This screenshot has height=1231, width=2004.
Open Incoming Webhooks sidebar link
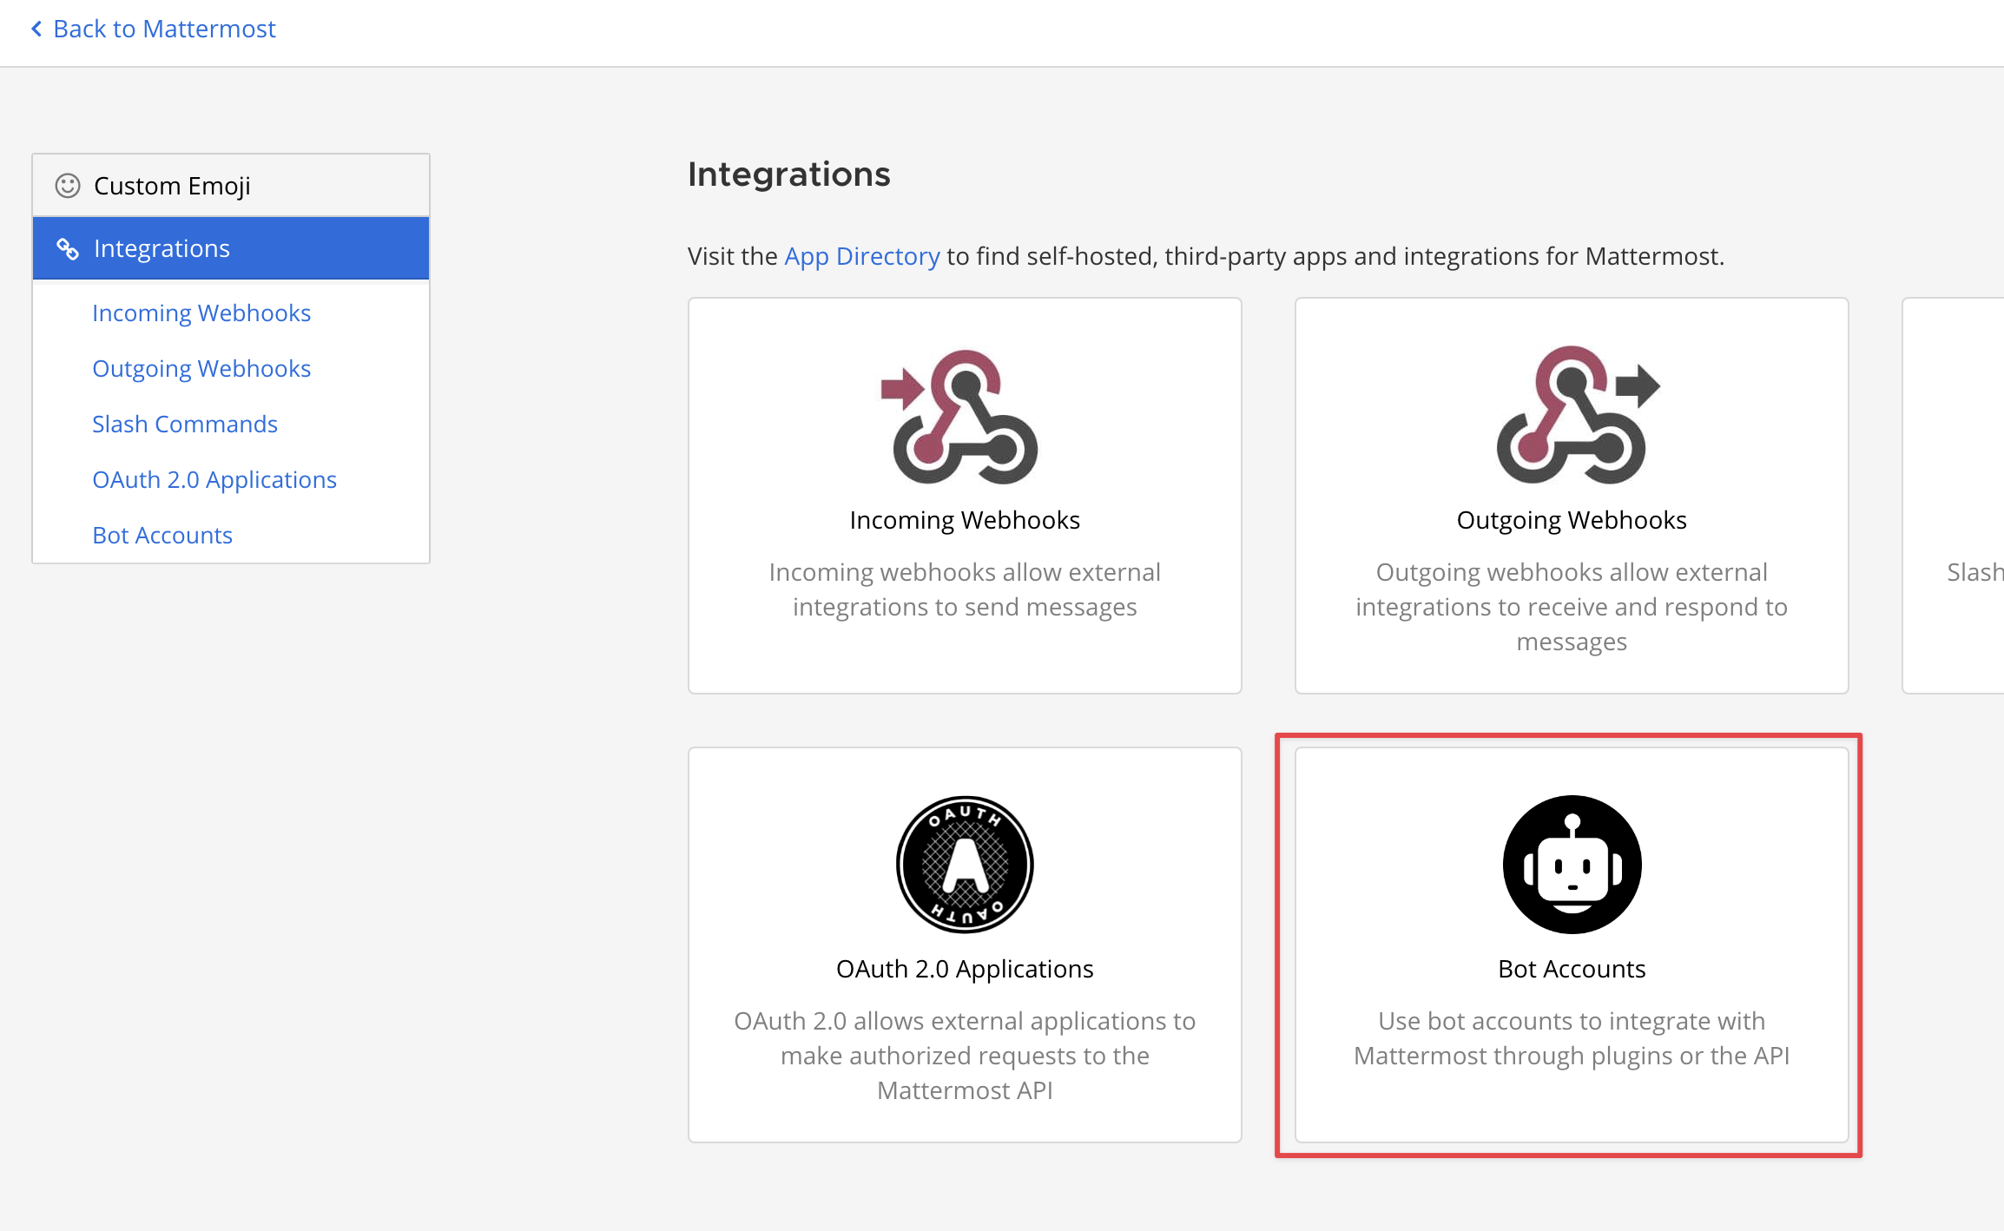(201, 313)
